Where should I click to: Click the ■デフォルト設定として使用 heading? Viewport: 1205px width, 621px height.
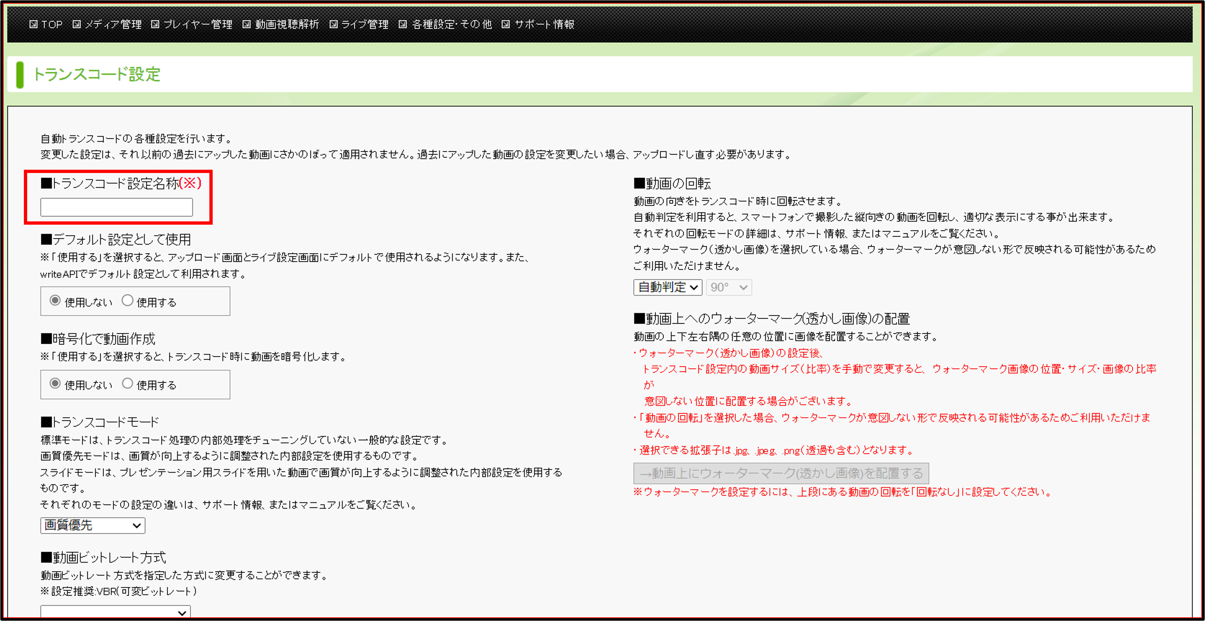point(115,239)
